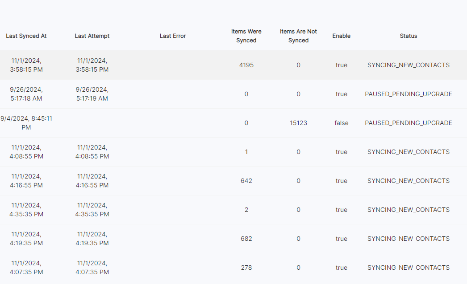Click SYNCING_NEW_CONTACTS status in the 4195 row
467x284 pixels.
(x=409, y=65)
